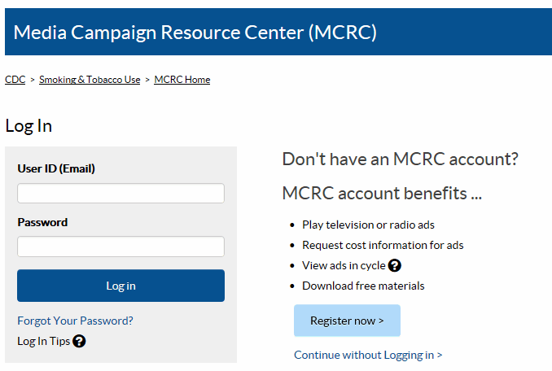This screenshot has width=552, height=371.
Task: Click the User ID (Email) label
Action: pos(56,168)
